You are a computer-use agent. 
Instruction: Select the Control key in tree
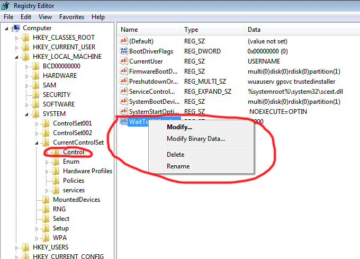(73, 152)
